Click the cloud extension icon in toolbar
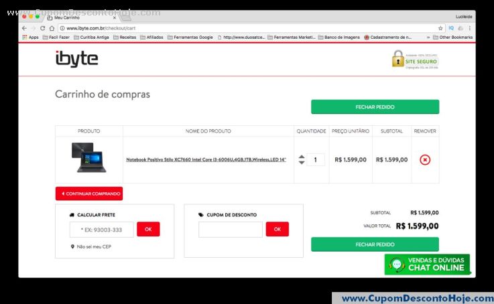Image resolution: width=494 pixels, height=304 pixels. 460,28
